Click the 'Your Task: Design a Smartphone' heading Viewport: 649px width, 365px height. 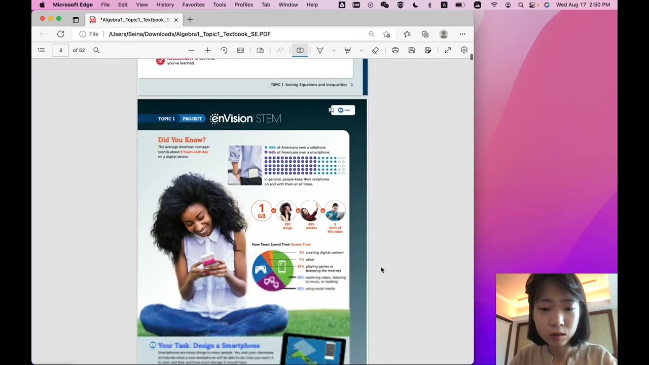click(208, 345)
